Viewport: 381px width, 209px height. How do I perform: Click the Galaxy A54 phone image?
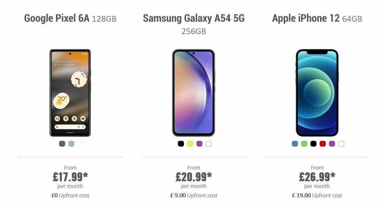tap(194, 92)
